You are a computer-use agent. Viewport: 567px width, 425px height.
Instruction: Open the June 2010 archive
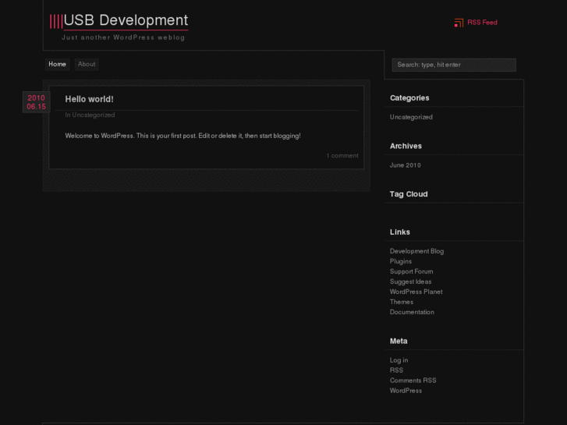tap(406, 165)
